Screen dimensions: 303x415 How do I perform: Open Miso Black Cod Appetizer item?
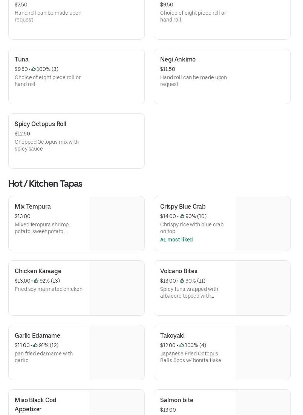(x=35, y=404)
